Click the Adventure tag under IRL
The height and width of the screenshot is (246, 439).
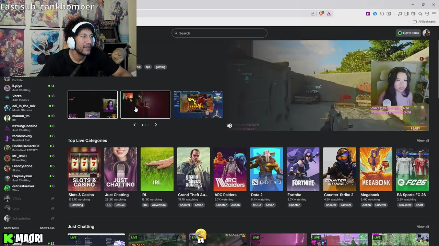point(159,205)
